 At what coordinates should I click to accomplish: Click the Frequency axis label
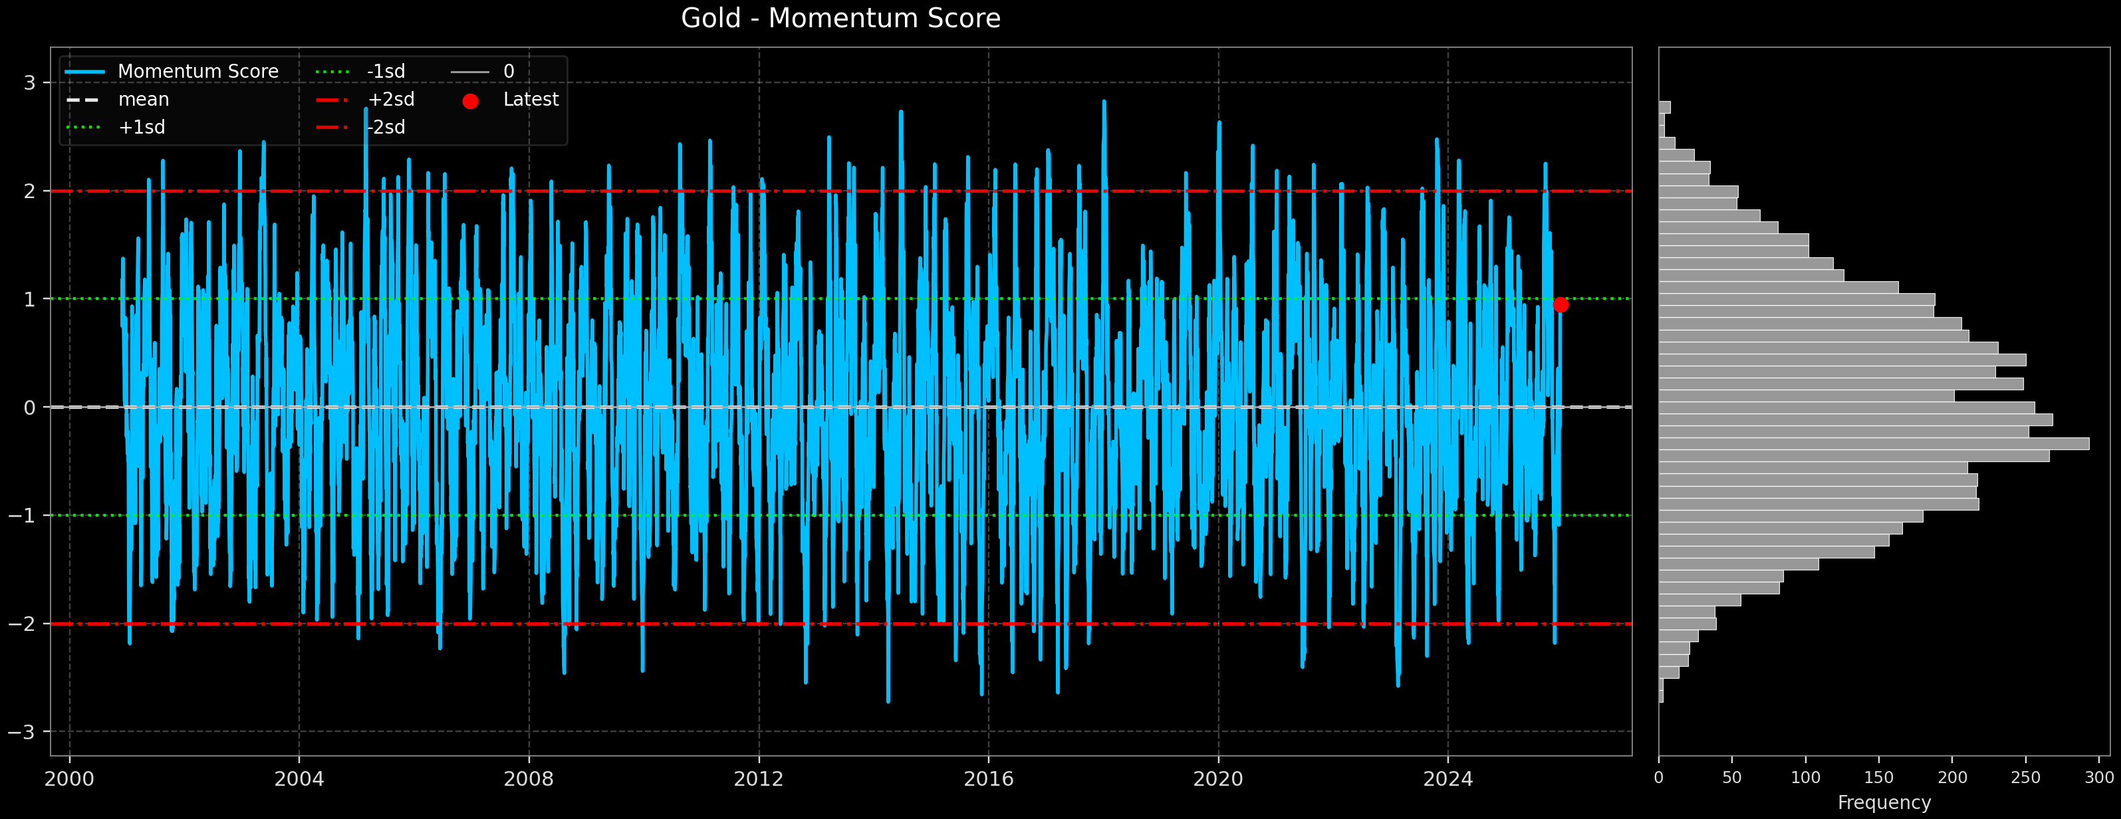click(1884, 802)
